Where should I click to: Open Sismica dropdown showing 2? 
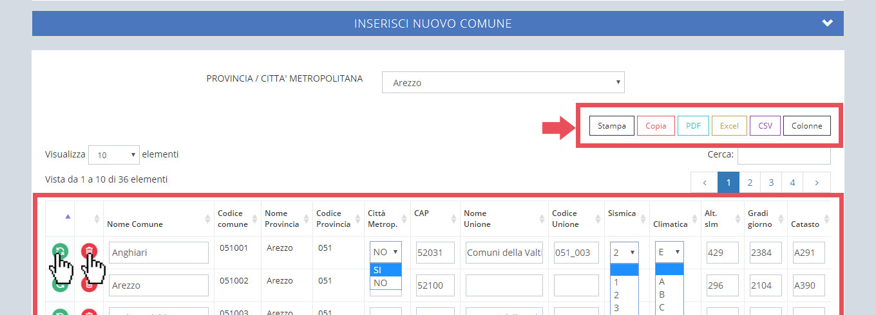[x=624, y=252]
